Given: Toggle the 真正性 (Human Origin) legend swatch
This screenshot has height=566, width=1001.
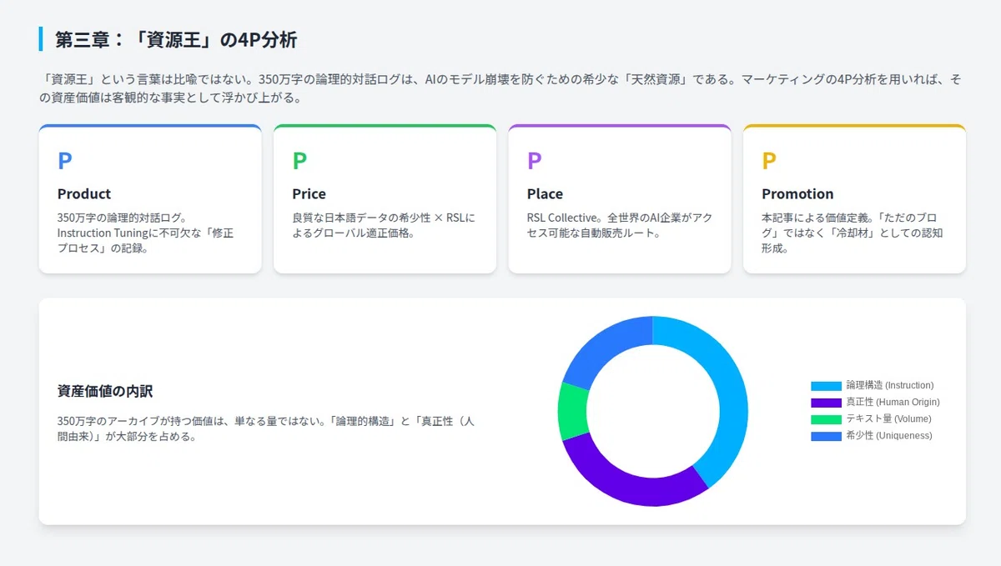Looking at the screenshot, I should [826, 403].
